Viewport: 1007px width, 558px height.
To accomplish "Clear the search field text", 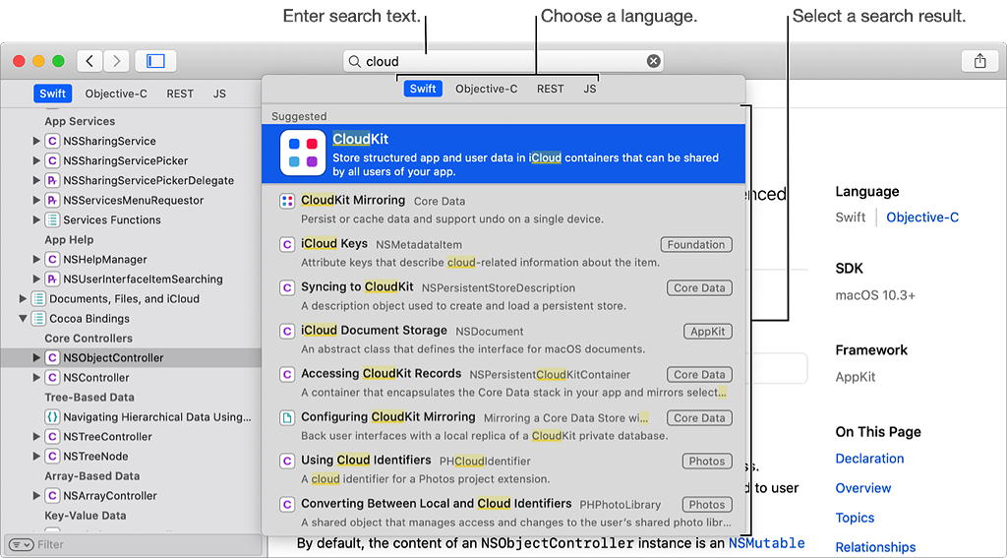I will [x=653, y=61].
